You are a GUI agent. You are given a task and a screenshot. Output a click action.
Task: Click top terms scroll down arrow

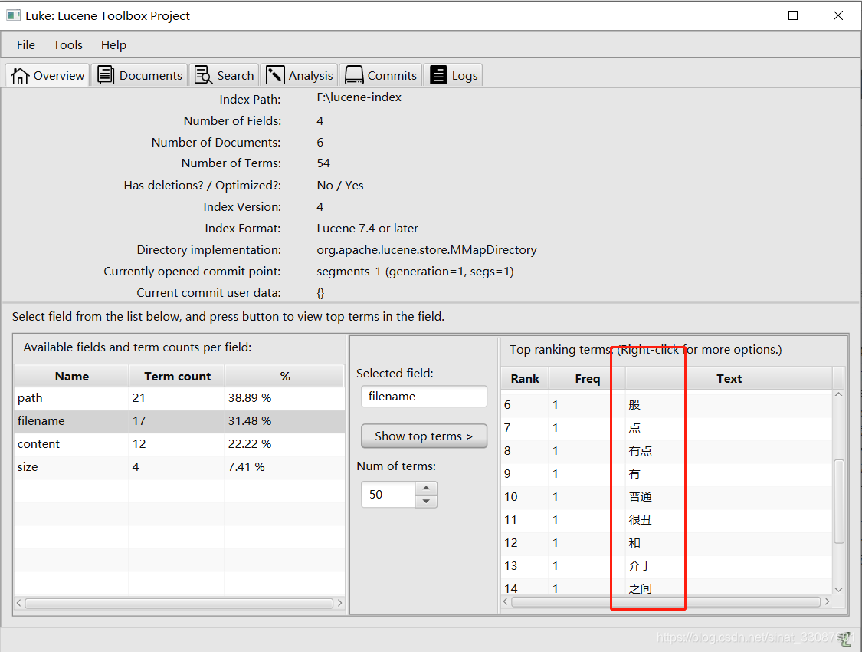tap(839, 590)
